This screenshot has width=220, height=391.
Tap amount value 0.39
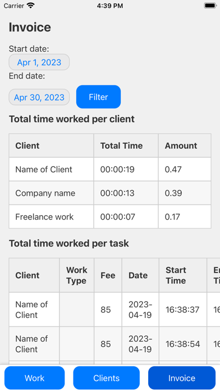(x=173, y=193)
